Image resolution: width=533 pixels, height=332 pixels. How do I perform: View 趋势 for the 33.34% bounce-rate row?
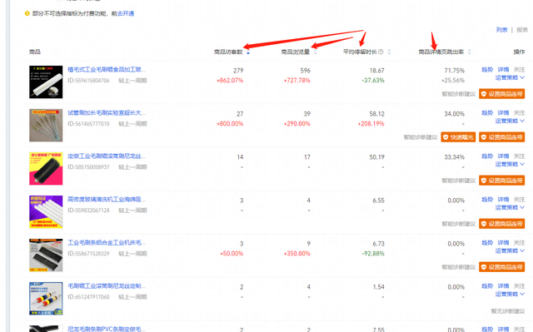tap(487, 156)
